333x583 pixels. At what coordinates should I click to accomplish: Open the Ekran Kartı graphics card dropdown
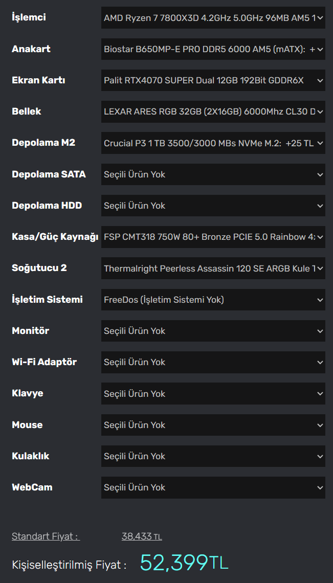(213, 80)
